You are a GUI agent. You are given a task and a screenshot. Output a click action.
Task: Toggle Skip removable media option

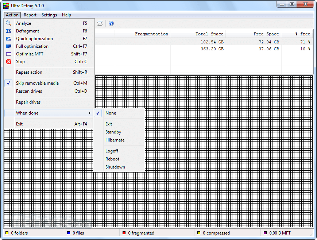click(49, 83)
